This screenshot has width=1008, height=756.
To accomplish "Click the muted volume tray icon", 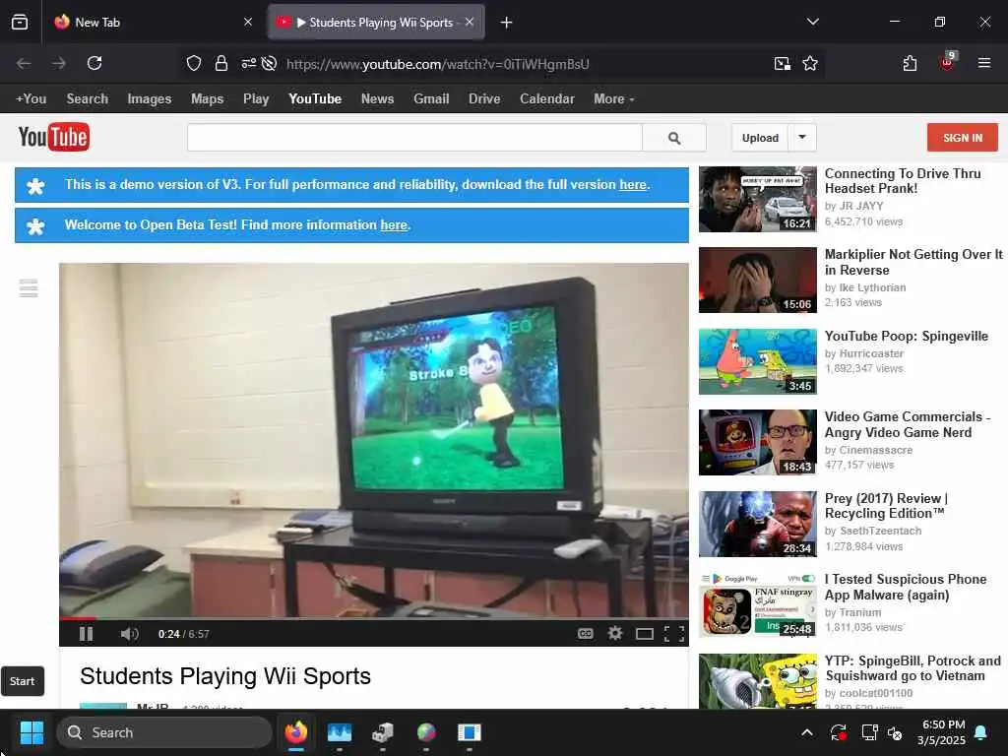I will [895, 732].
